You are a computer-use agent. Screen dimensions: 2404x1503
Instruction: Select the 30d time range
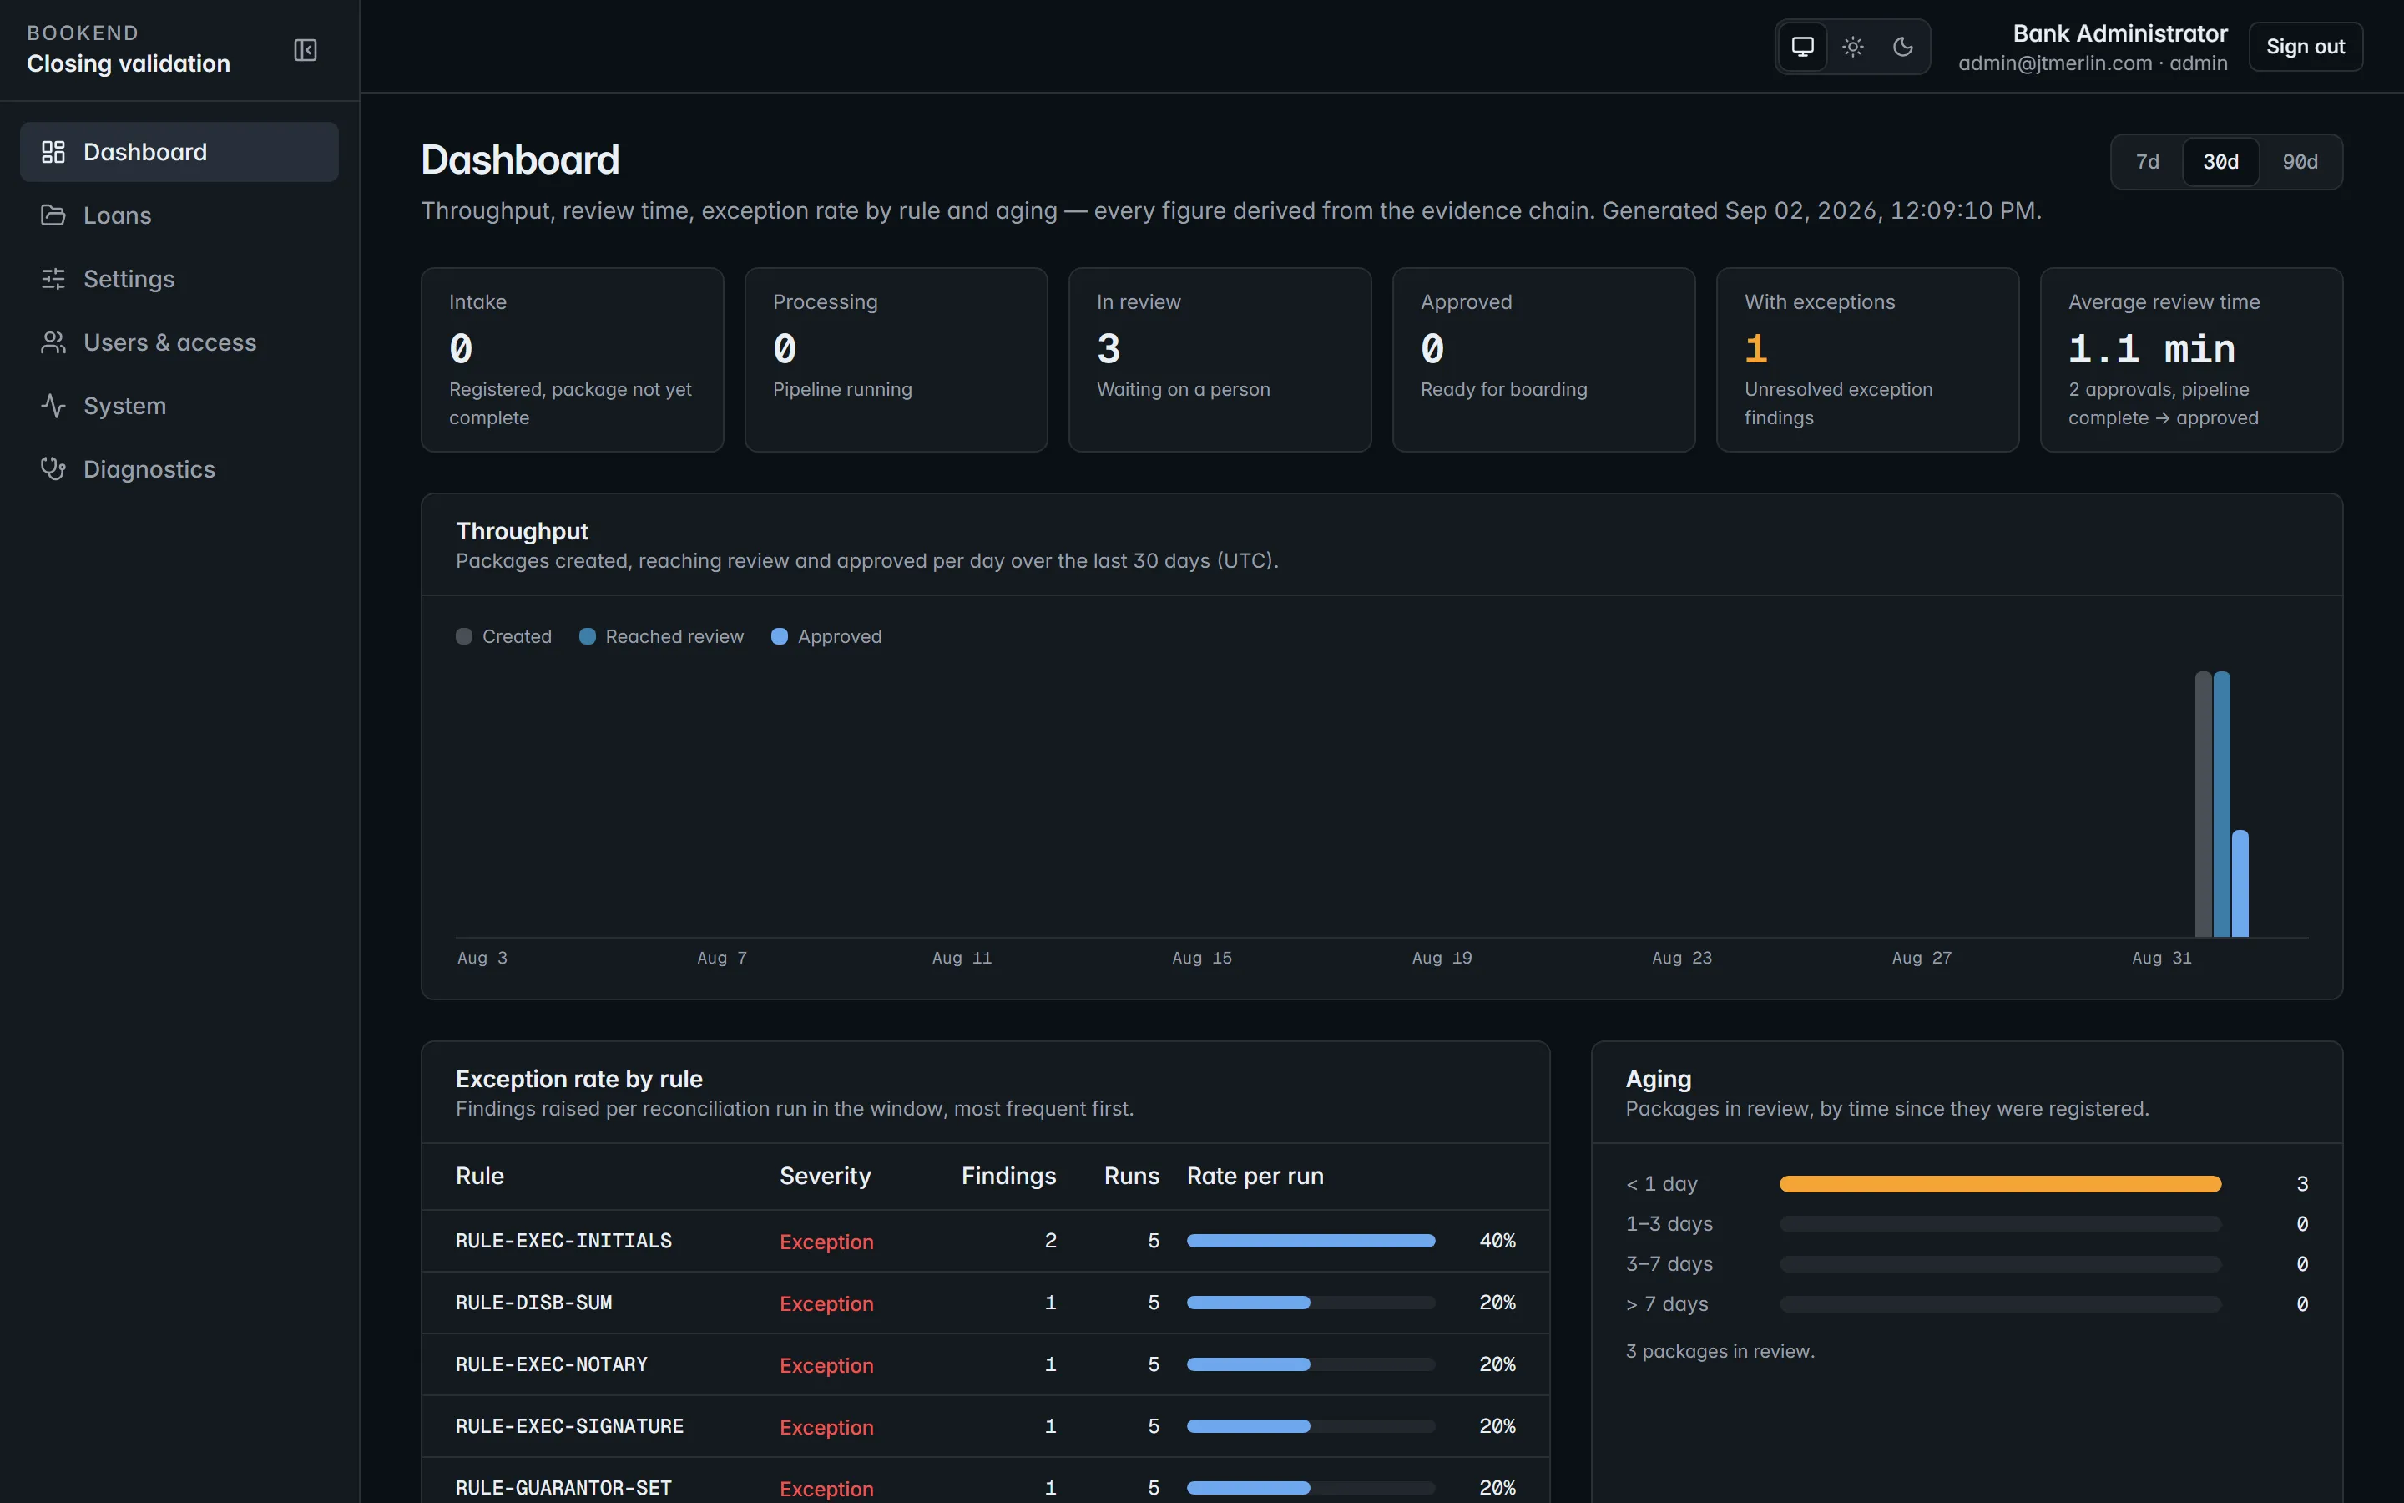click(x=2221, y=162)
